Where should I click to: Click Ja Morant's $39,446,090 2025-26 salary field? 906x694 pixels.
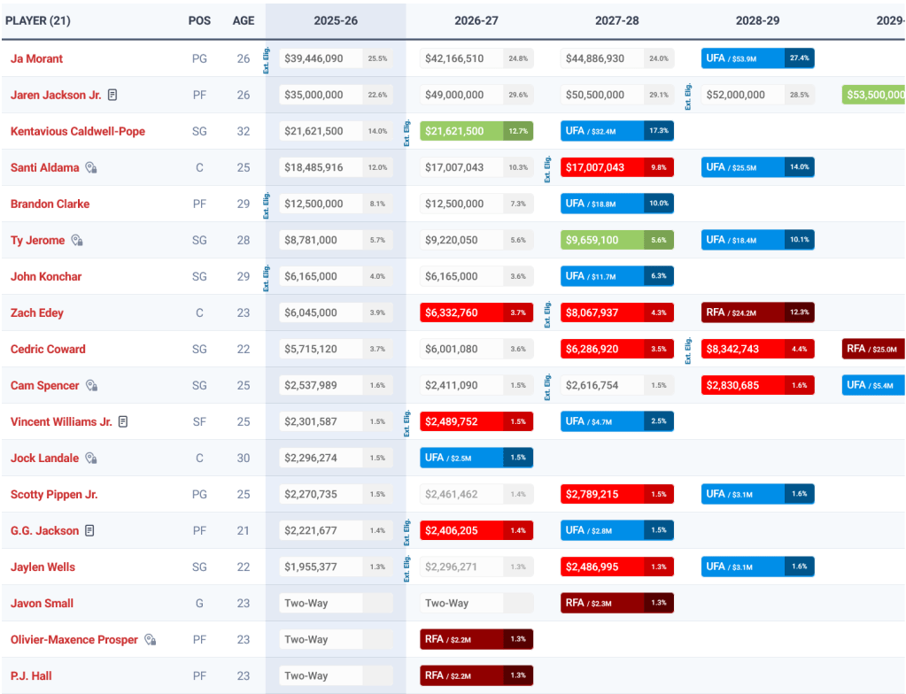[321, 58]
